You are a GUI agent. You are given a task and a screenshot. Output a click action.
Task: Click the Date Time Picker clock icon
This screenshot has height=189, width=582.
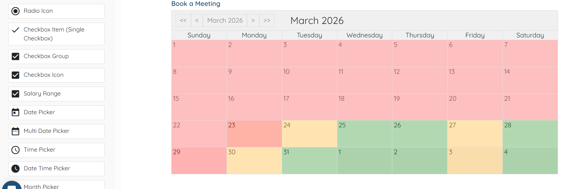coord(15,169)
